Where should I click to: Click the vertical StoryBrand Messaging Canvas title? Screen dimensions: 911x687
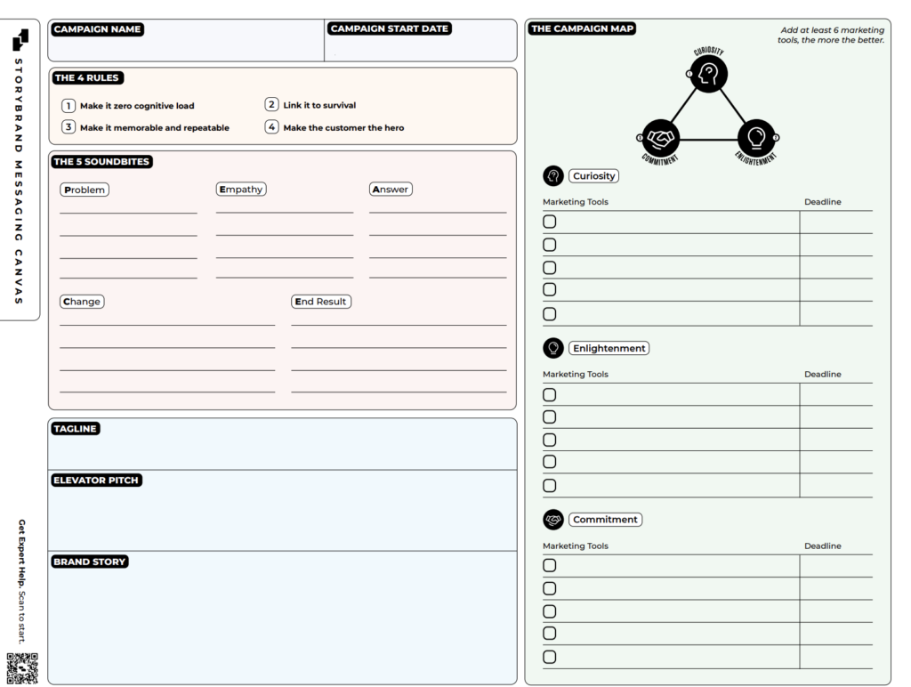point(19,181)
